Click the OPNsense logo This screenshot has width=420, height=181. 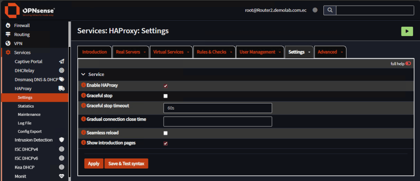(x=29, y=10)
